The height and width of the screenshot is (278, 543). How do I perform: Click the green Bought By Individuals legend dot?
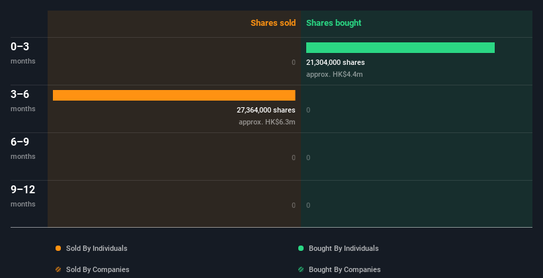(x=301, y=248)
